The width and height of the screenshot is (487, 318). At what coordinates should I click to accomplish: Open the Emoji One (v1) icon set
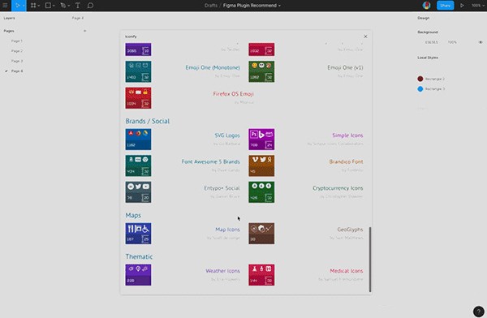click(345, 67)
